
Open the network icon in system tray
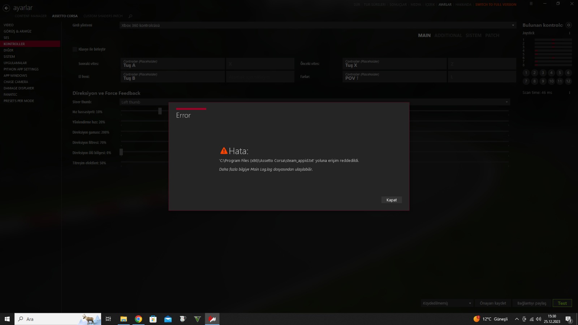(x=531, y=319)
